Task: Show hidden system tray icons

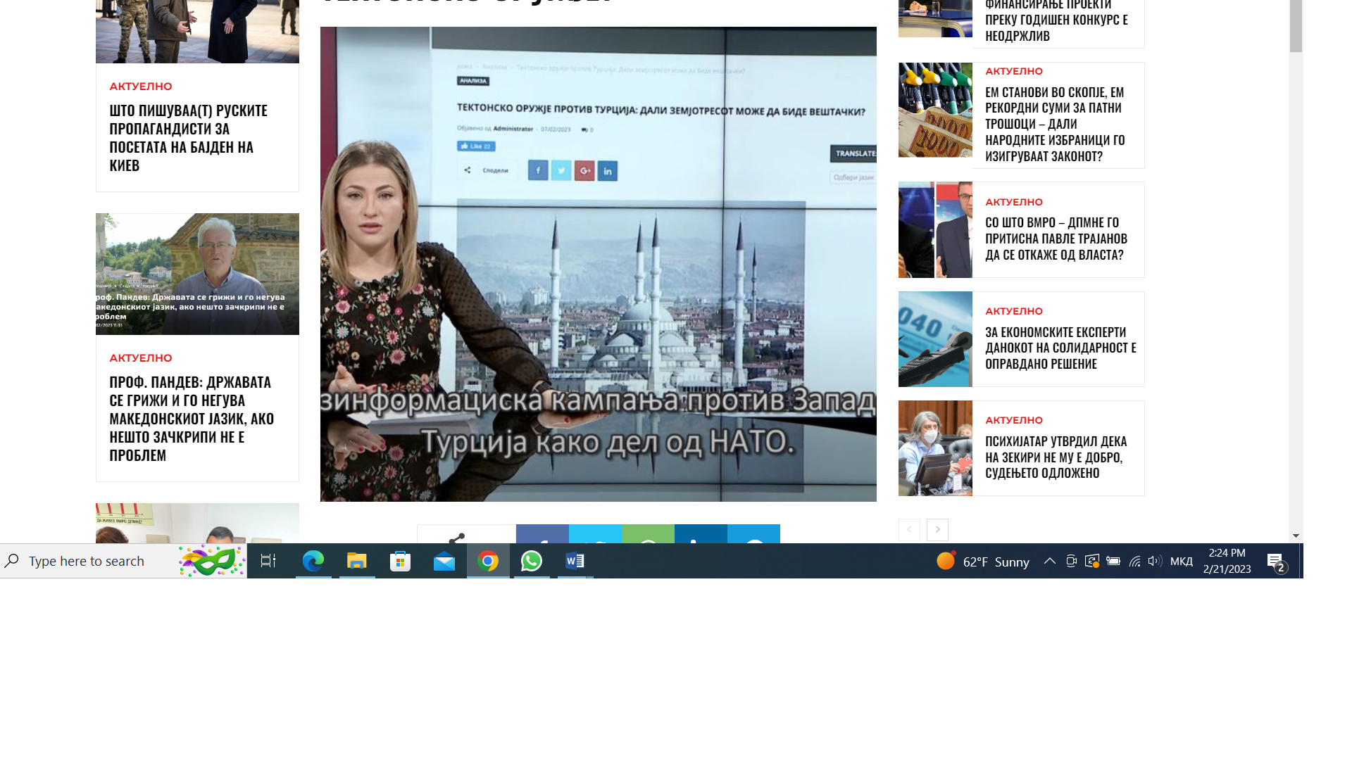Action: 1049,561
